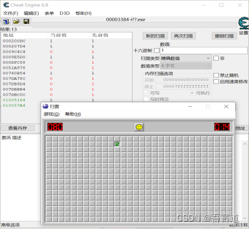Open the process list icon
Image resolution: width=249 pixels, height=229 pixels.
click(6, 22)
